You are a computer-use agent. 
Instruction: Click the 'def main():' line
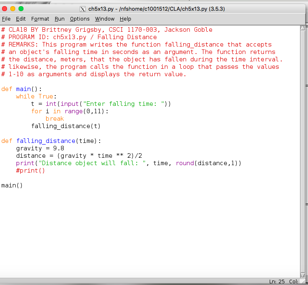21,89
